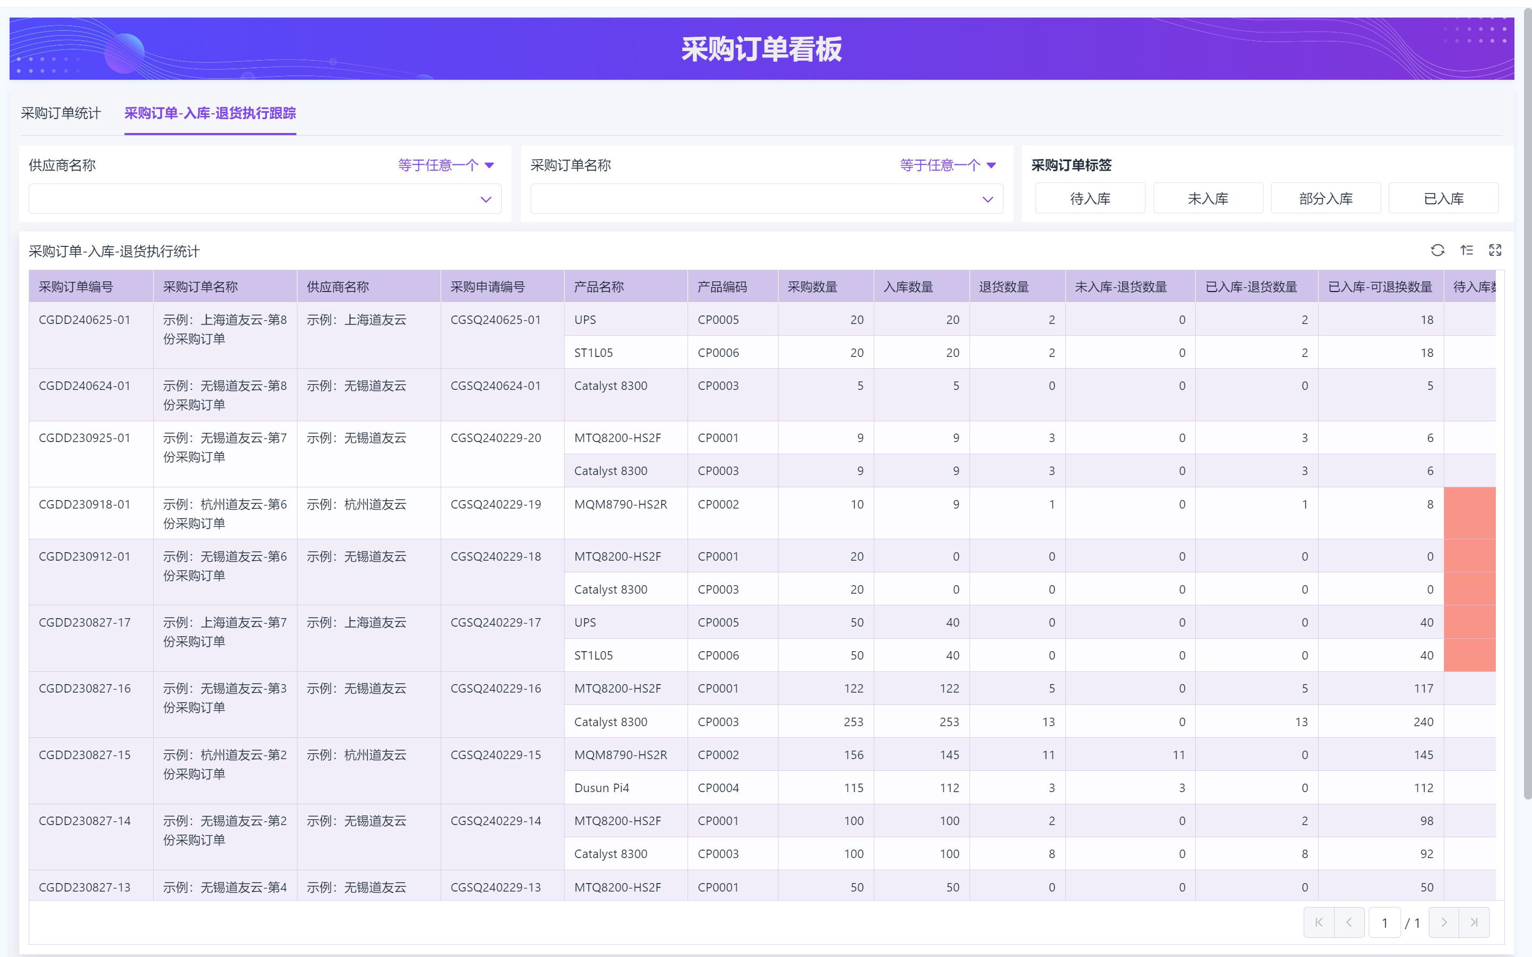The image size is (1532, 957).
Task: Click the 采购数量 column header
Action: (x=812, y=287)
